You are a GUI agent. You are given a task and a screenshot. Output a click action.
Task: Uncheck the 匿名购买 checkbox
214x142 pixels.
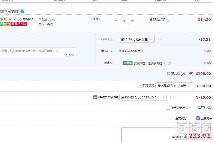click(198, 118)
